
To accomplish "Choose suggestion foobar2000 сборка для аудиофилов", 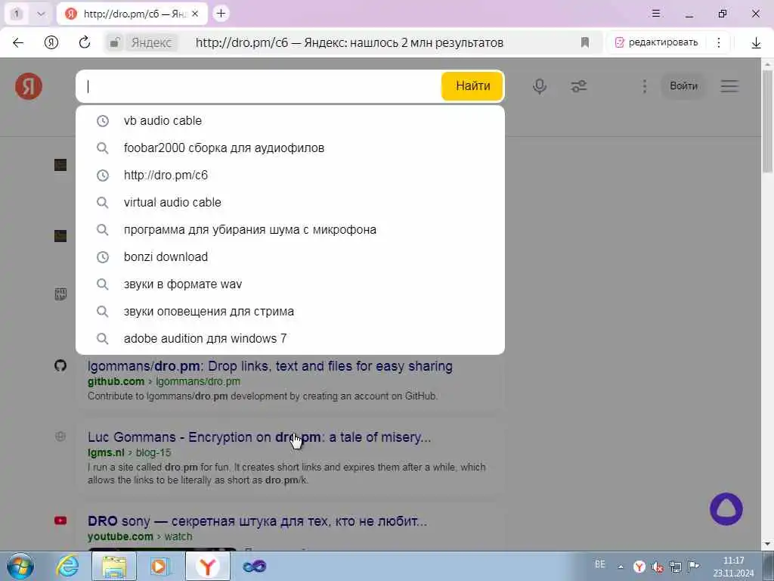I will pos(290,148).
